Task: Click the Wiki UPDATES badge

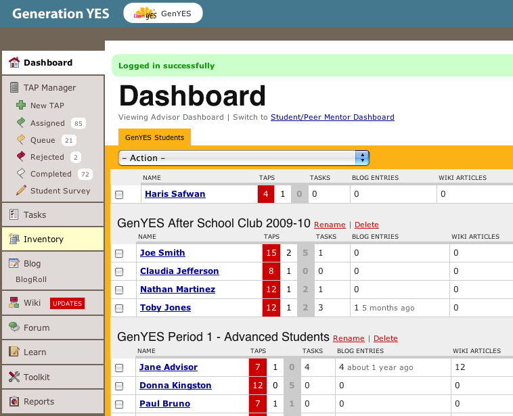Action: coord(68,304)
